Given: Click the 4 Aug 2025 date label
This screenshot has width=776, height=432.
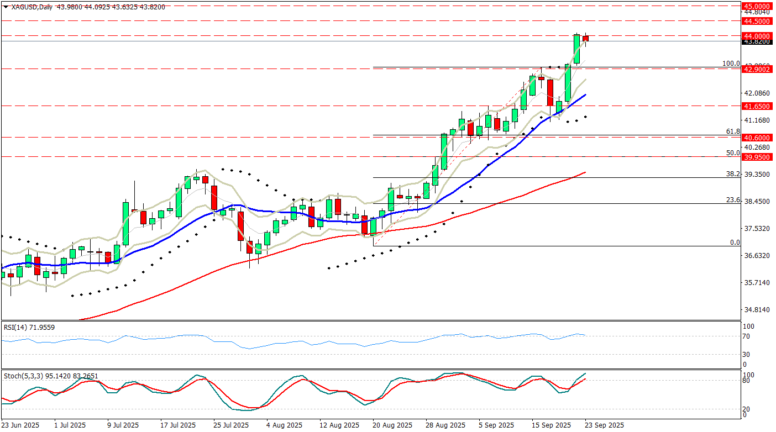Looking at the screenshot, I should coord(285,425).
